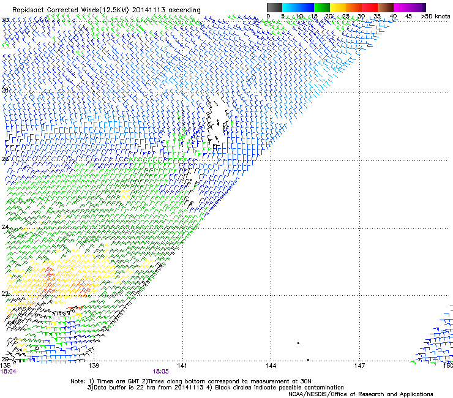Click the purple time stamp '18:04'
This screenshot has height=398, width=453.
point(9,372)
